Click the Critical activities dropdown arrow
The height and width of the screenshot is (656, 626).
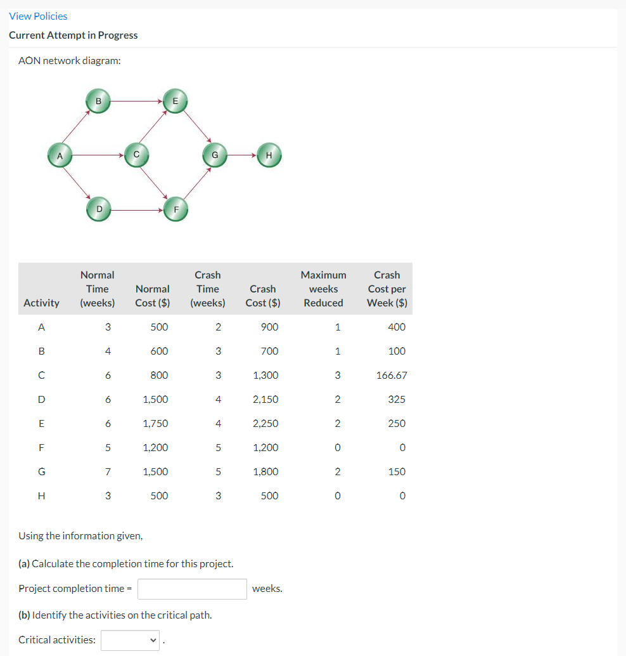[152, 640]
